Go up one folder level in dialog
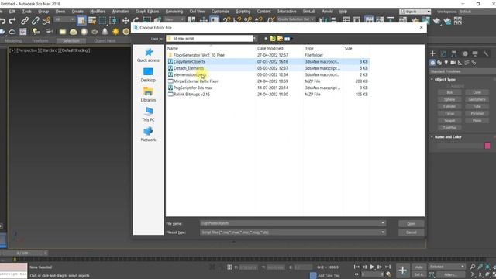Screen dimensions: 496x279 pos(273,39)
